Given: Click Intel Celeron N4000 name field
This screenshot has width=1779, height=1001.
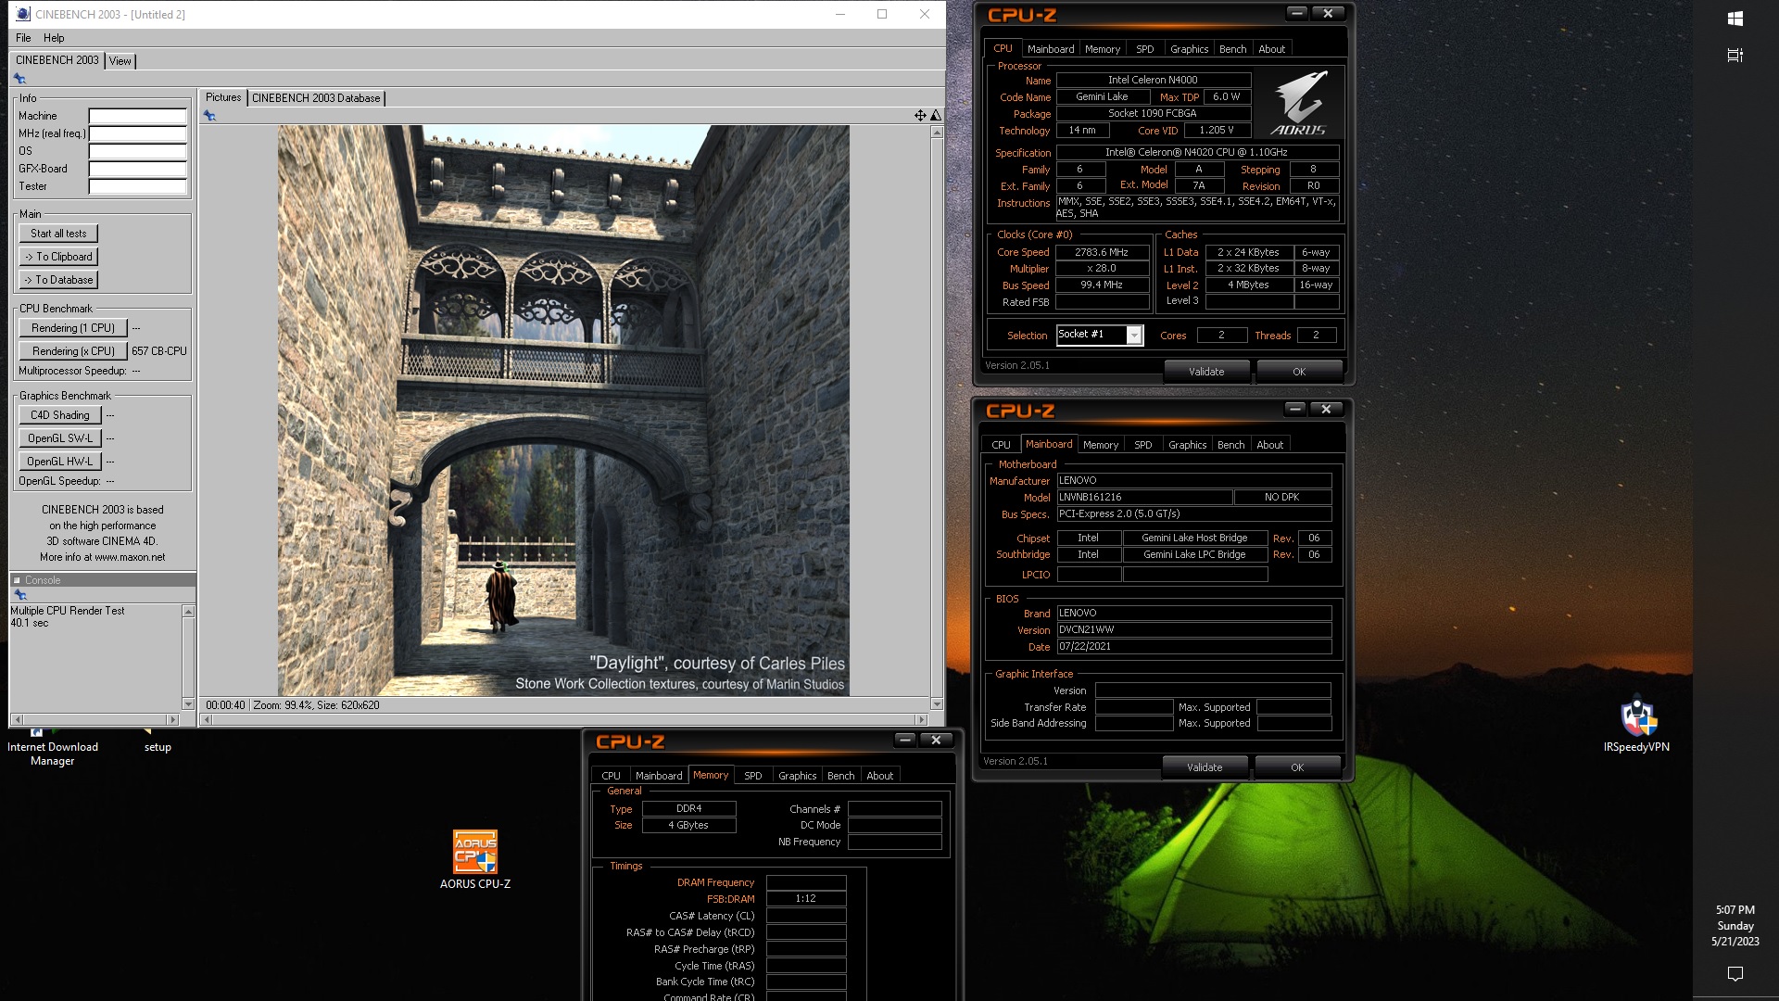Looking at the screenshot, I should pyautogui.click(x=1154, y=81).
